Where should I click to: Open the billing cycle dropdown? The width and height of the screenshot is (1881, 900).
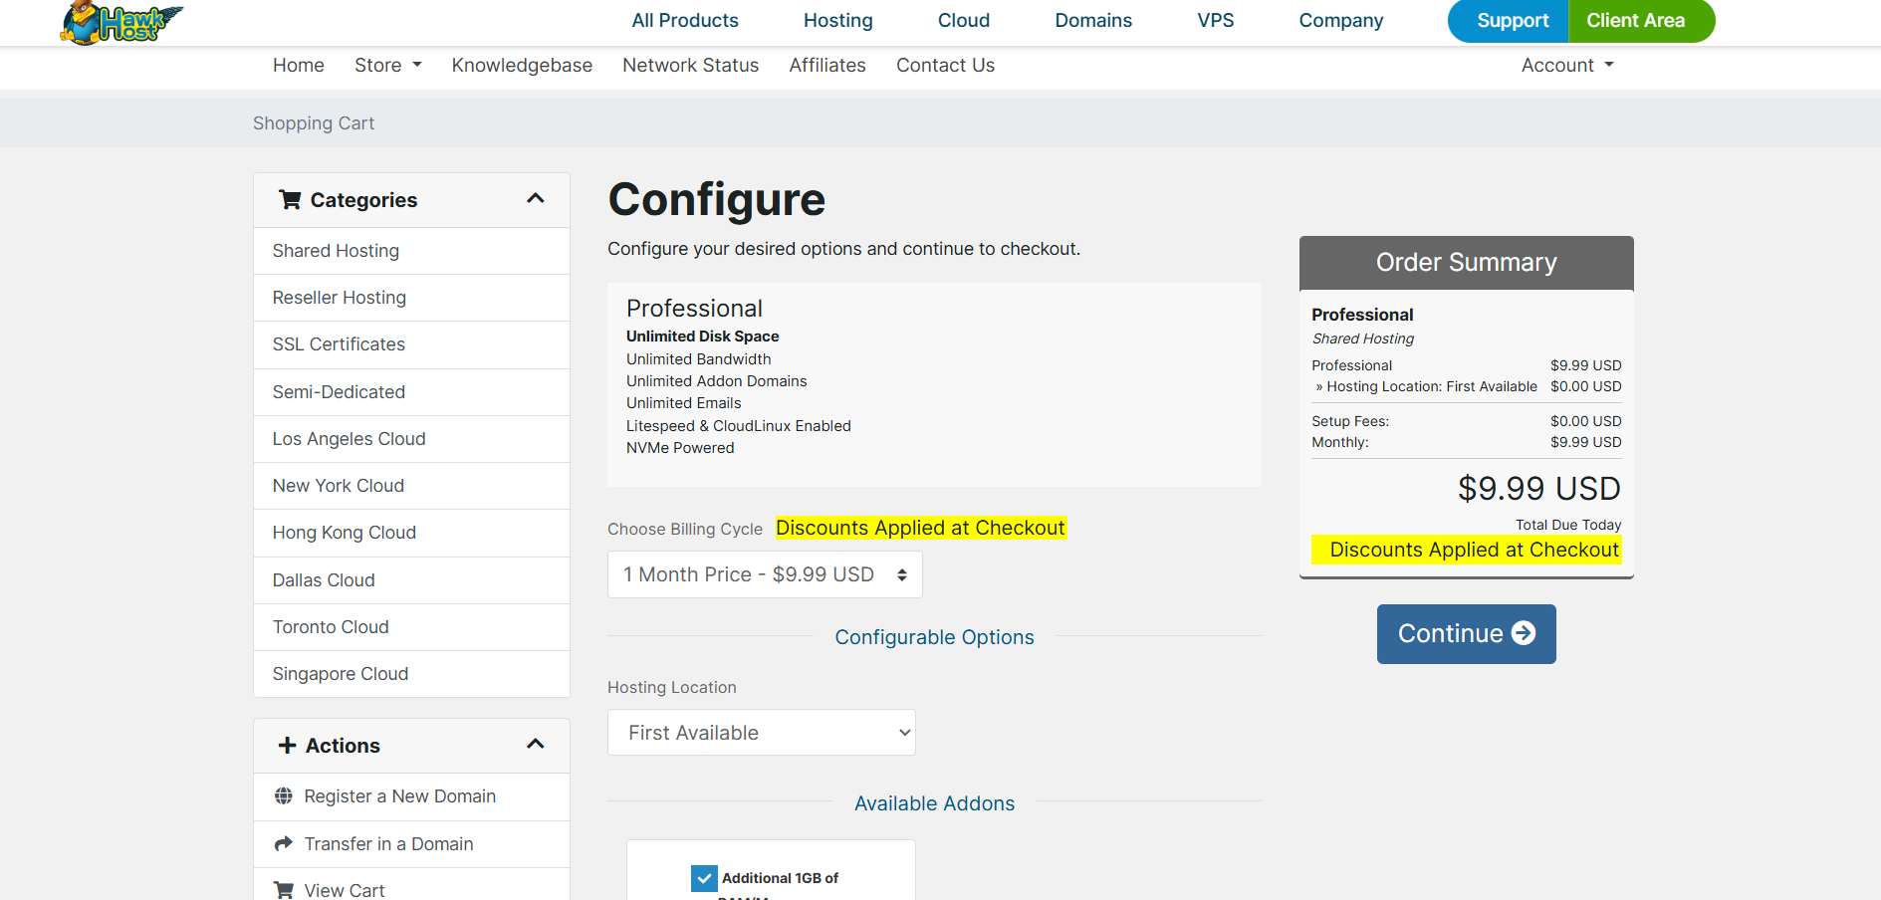pos(764,574)
